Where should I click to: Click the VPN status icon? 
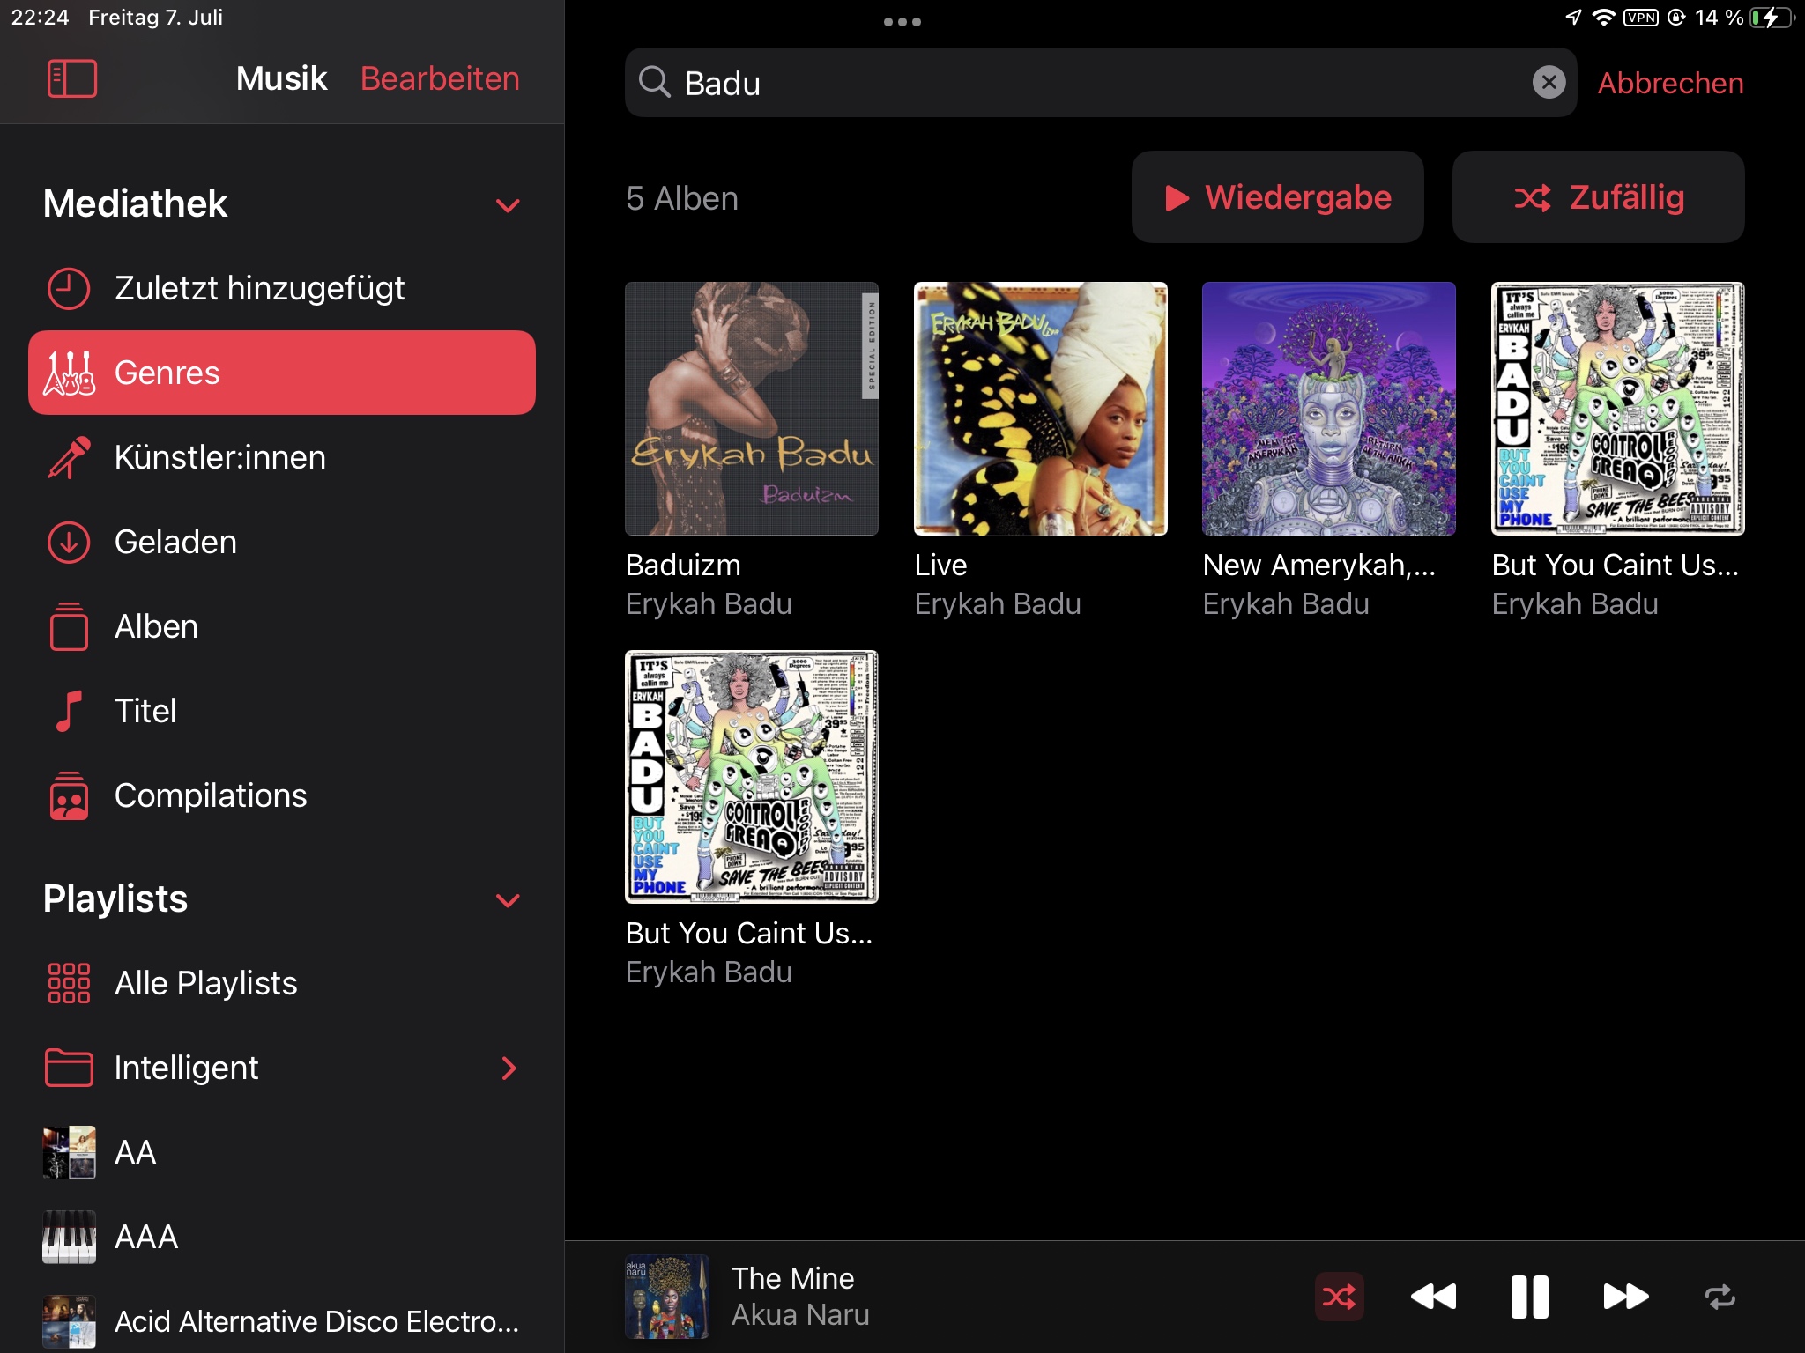pos(1640,18)
